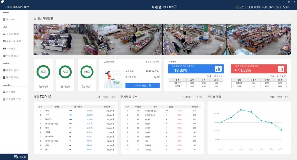Click the 레시피 관리 book icon
This screenshot has width=297, height=160.
tap(4, 70)
